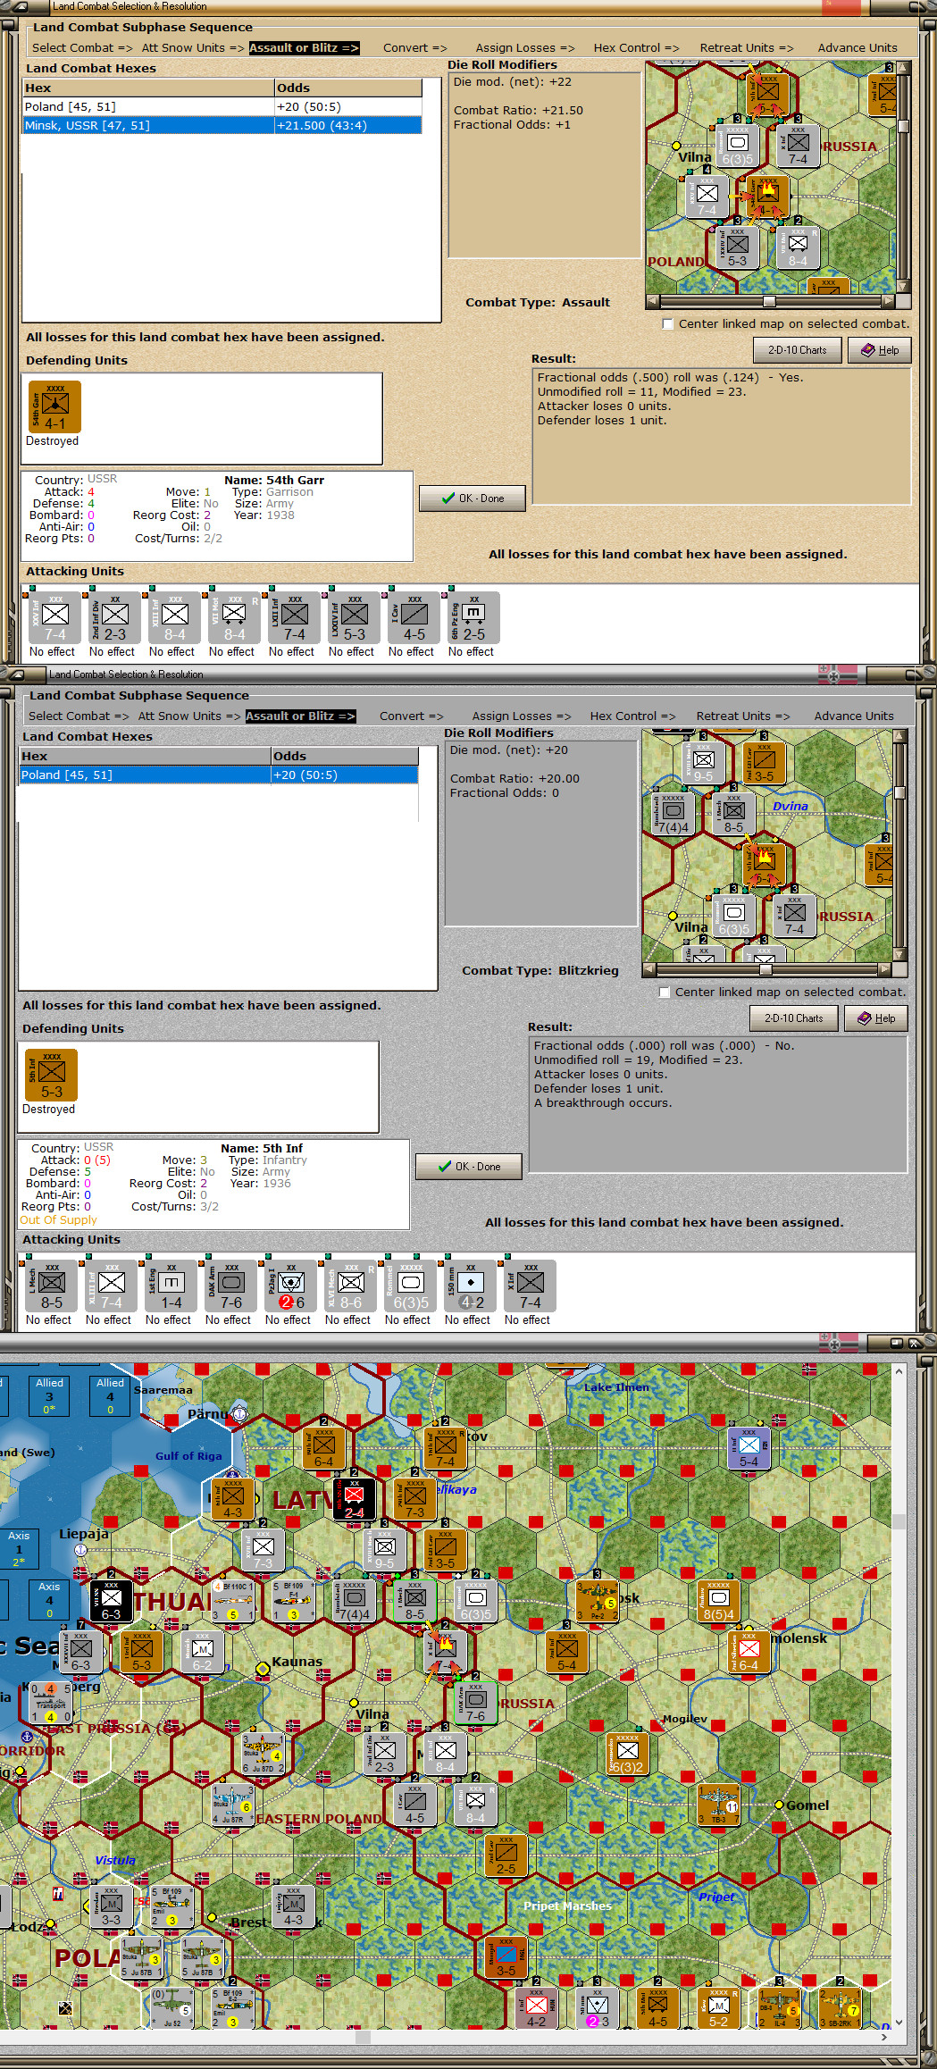Image resolution: width=937 pixels, height=2069 pixels.
Task: Select XLVI Mech 8-6 attacking unit
Action: (x=351, y=1286)
